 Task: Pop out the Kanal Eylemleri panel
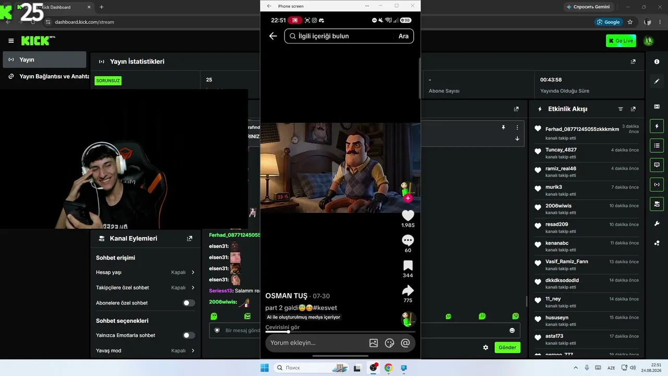189,239
